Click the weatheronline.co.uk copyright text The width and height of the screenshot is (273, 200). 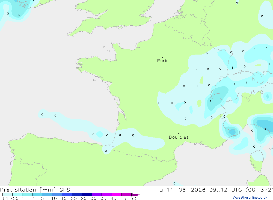coord(250,198)
